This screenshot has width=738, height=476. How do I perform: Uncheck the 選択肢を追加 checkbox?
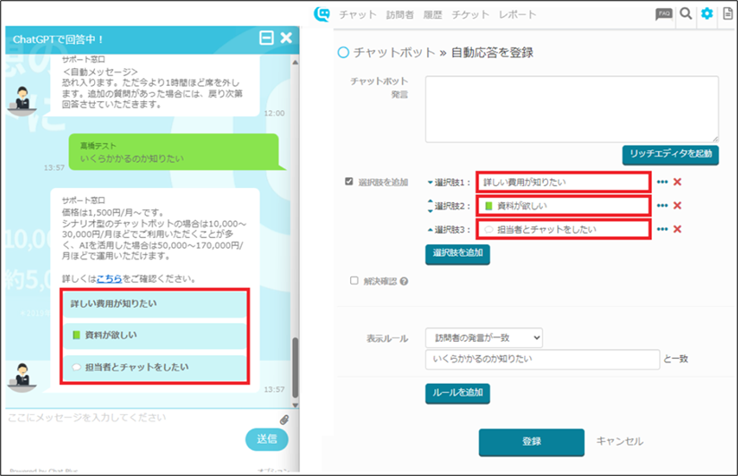pos(349,182)
